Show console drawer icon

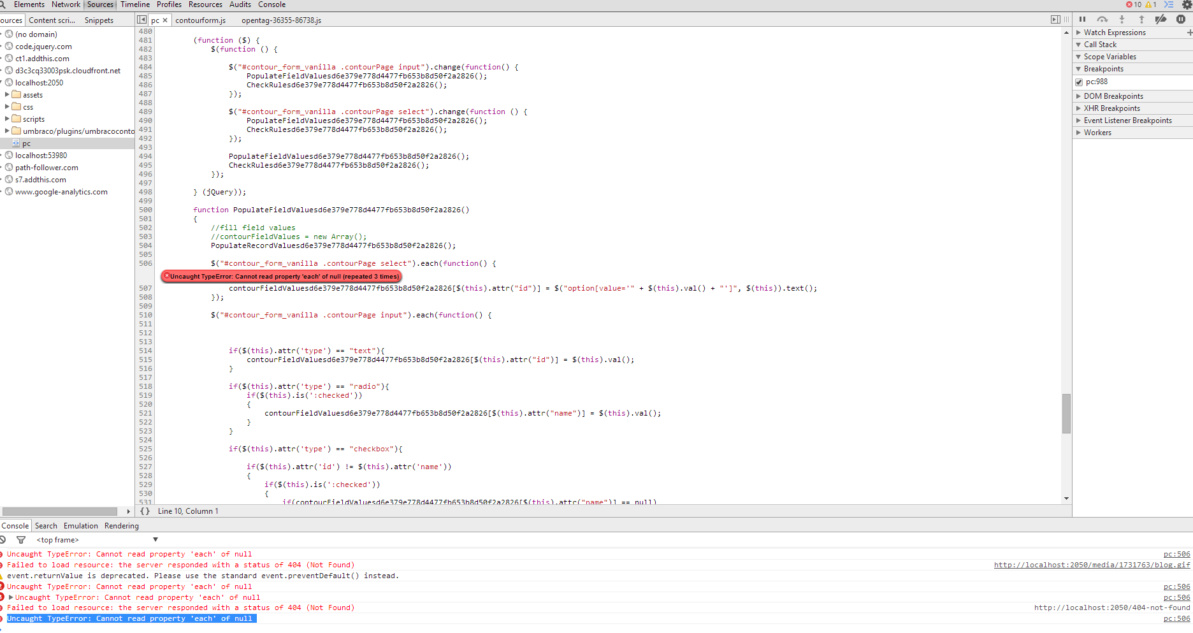pyautogui.click(x=1169, y=4)
